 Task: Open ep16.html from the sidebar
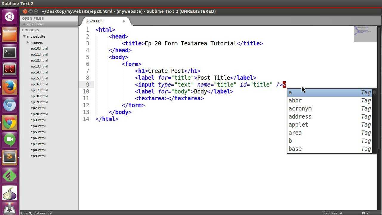click(x=39, y=84)
